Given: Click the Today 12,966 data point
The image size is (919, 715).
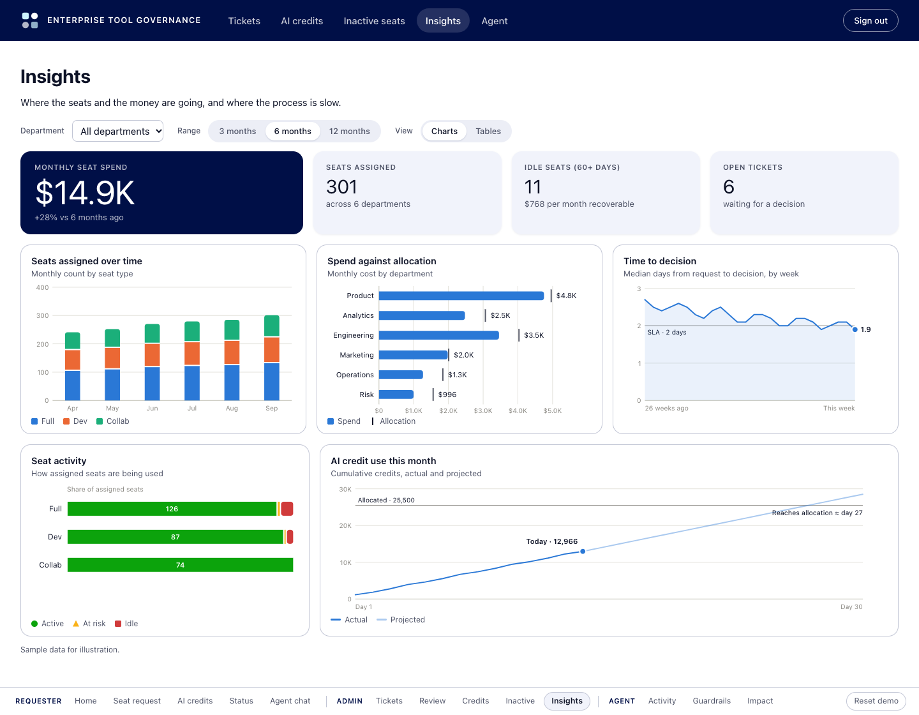Looking at the screenshot, I should pyautogui.click(x=583, y=551).
